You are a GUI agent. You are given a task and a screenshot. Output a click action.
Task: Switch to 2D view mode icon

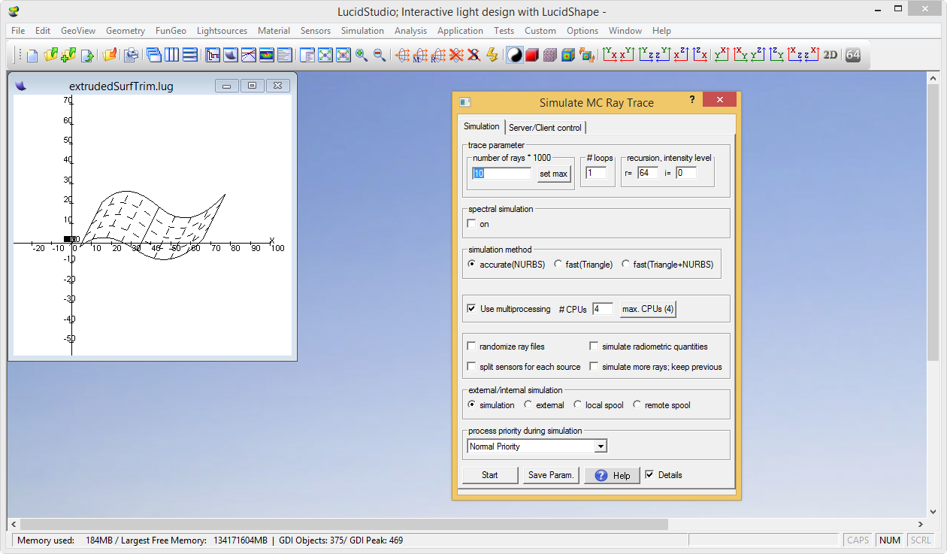(831, 55)
